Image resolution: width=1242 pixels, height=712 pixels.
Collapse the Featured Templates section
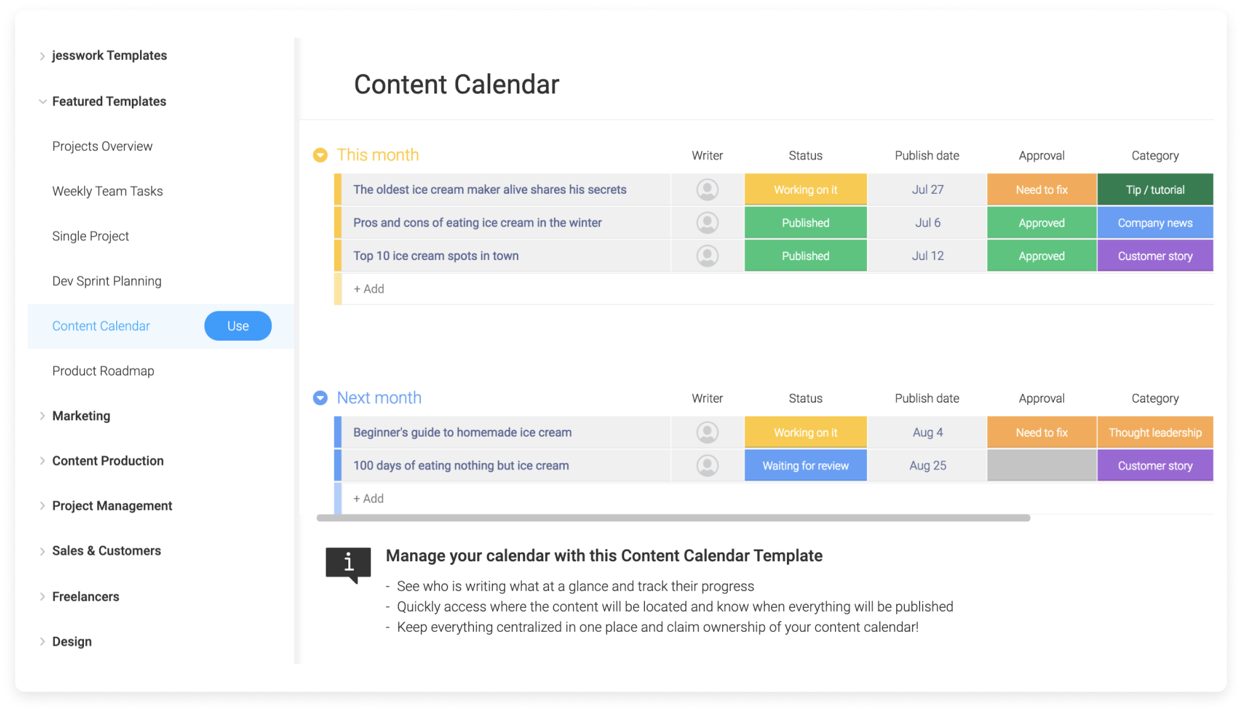(42, 102)
